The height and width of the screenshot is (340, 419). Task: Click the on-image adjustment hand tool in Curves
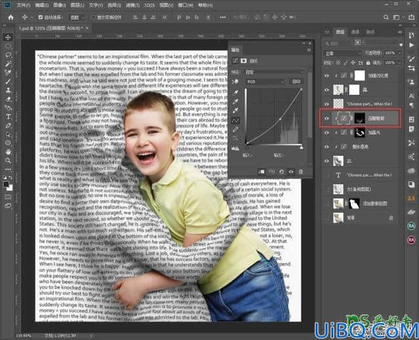coord(235,82)
